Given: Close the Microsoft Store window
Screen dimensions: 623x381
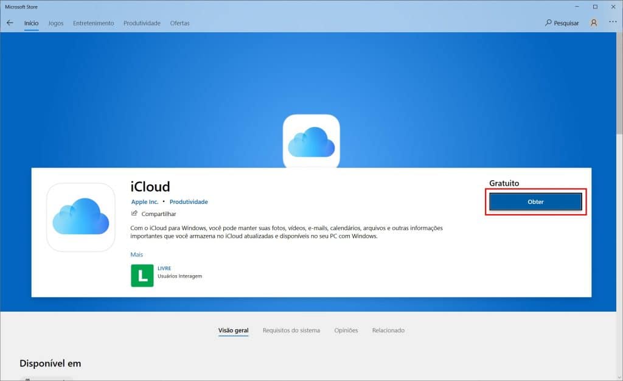Looking at the screenshot, I should [613, 7].
